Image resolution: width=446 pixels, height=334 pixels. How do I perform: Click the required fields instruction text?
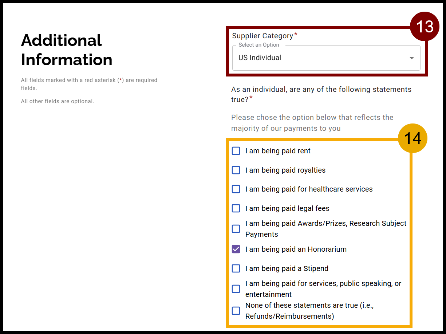coord(89,84)
